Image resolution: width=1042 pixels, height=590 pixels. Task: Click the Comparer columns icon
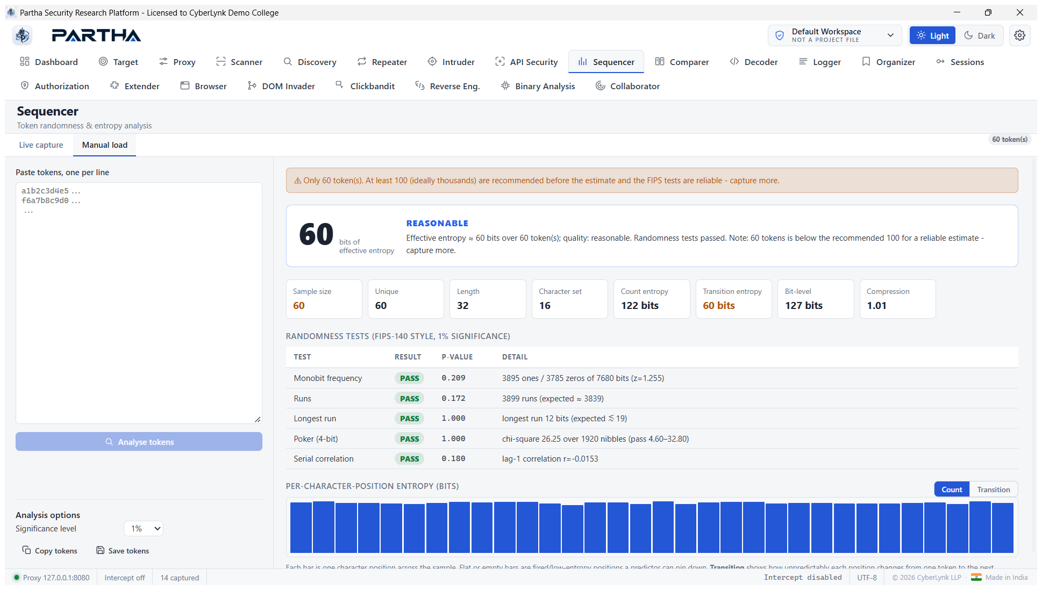pyautogui.click(x=660, y=62)
